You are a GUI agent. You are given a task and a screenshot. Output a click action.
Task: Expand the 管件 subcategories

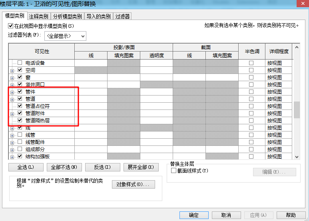click(12, 92)
